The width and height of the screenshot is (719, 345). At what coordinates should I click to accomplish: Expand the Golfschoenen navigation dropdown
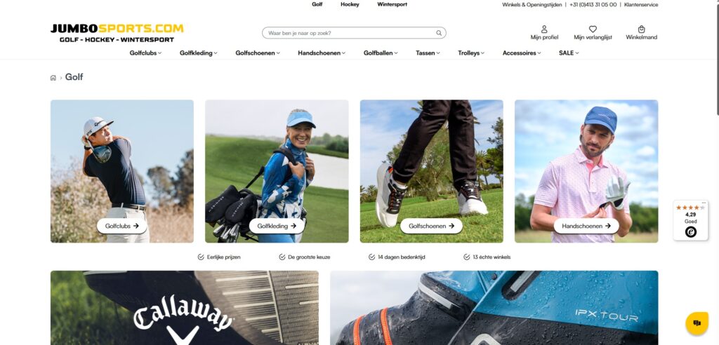pos(257,53)
